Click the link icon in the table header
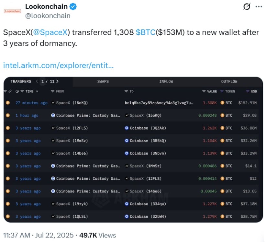 tap(10, 91)
